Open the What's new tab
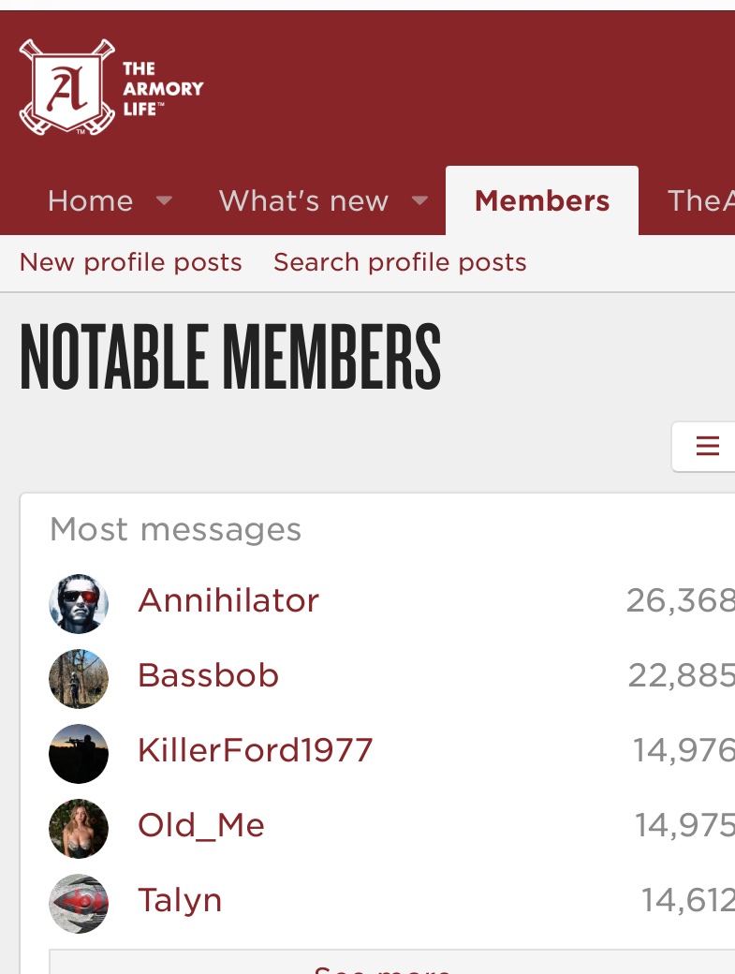 pos(303,200)
